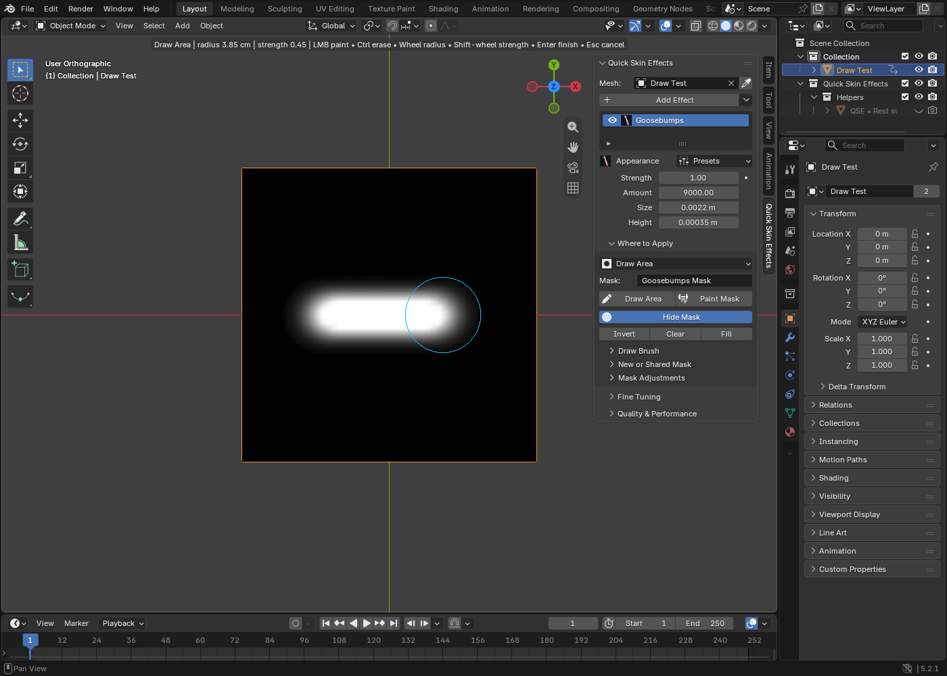The width and height of the screenshot is (947, 676).
Task: Open the Render menu
Action: [x=80, y=9]
